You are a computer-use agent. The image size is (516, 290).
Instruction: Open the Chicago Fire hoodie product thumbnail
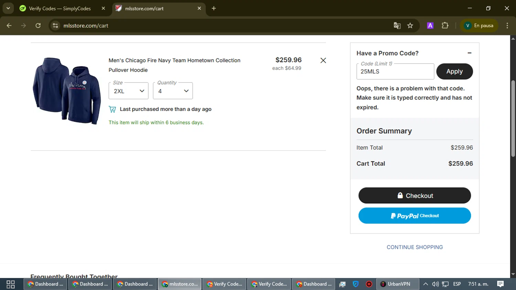click(x=67, y=91)
